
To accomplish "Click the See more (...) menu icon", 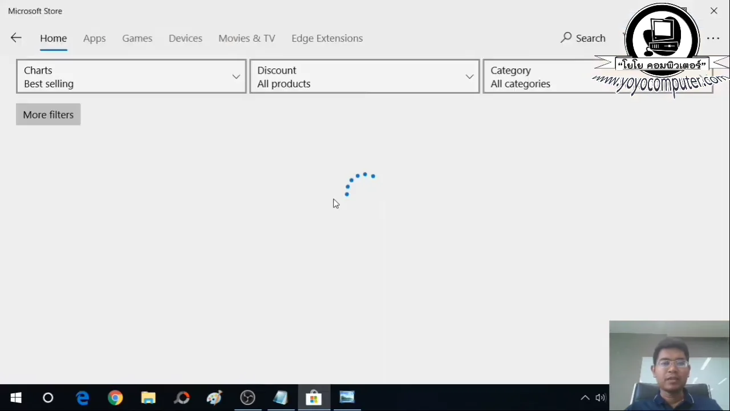I will point(713,38).
